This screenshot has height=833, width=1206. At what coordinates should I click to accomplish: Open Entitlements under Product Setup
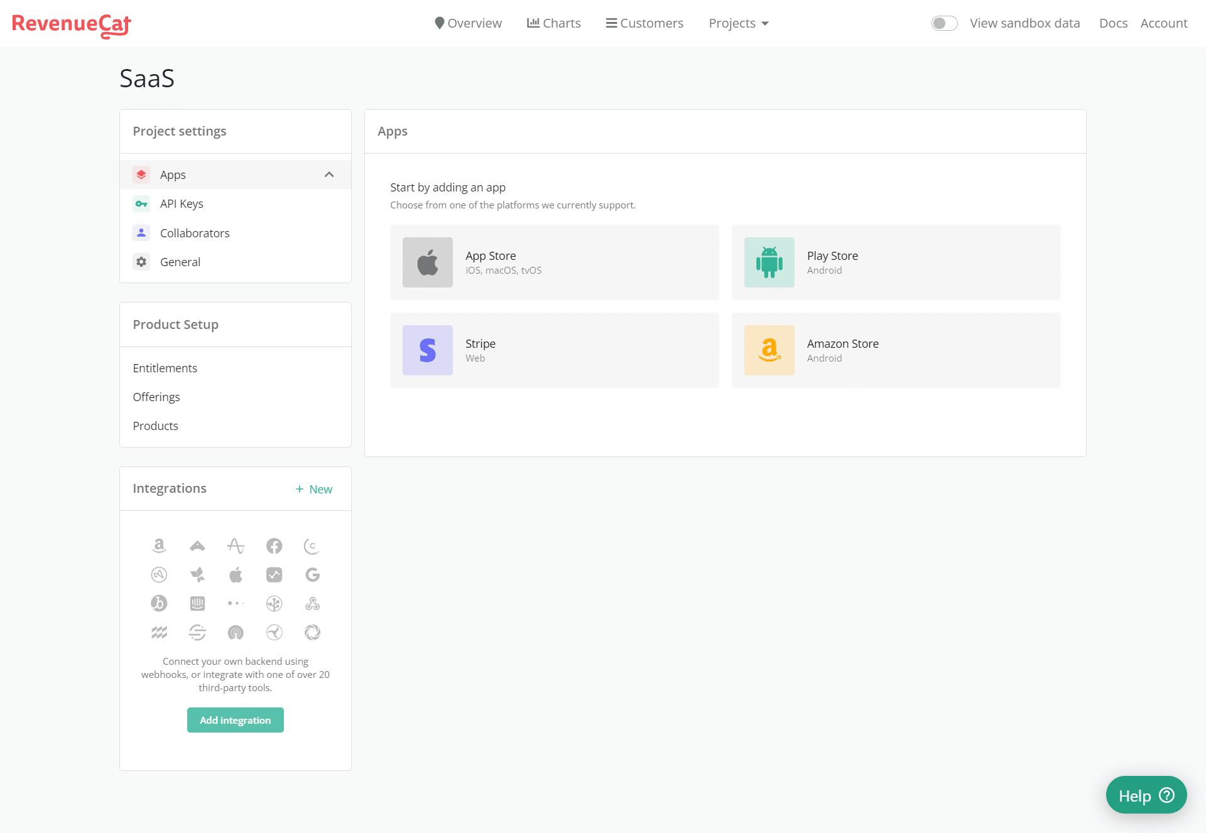click(x=165, y=368)
